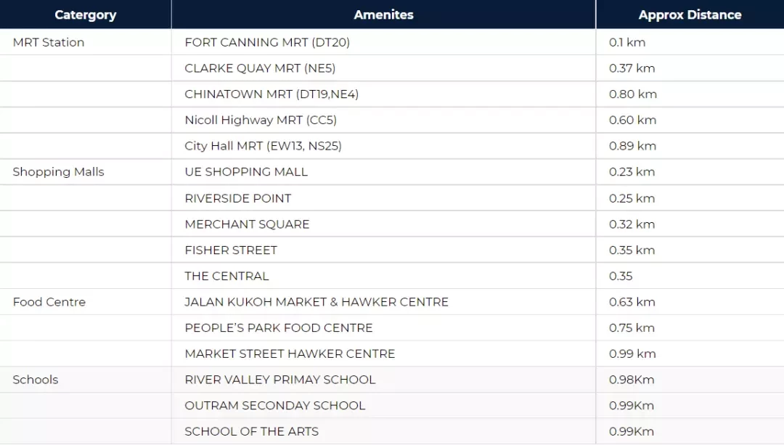Select the 0.80 km distance value

click(633, 94)
